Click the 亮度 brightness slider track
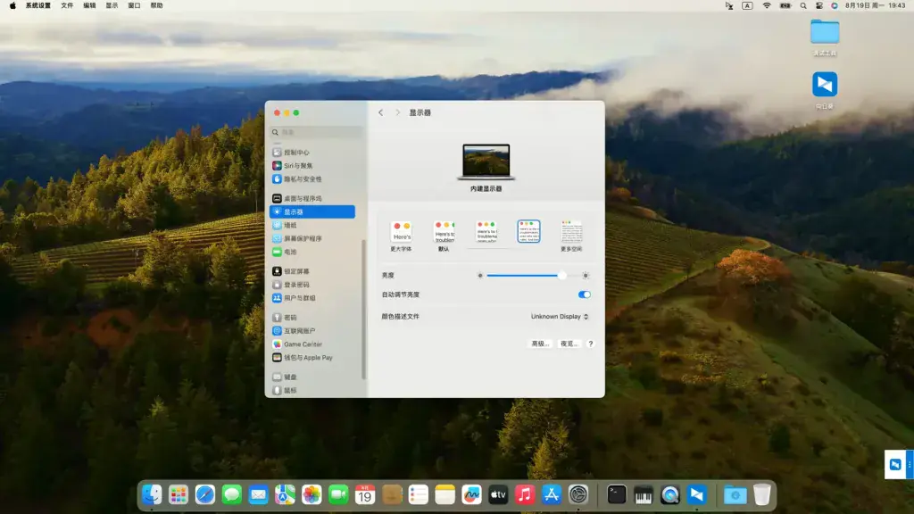The width and height of the screenshot is (914, 514). coord(532,275)
